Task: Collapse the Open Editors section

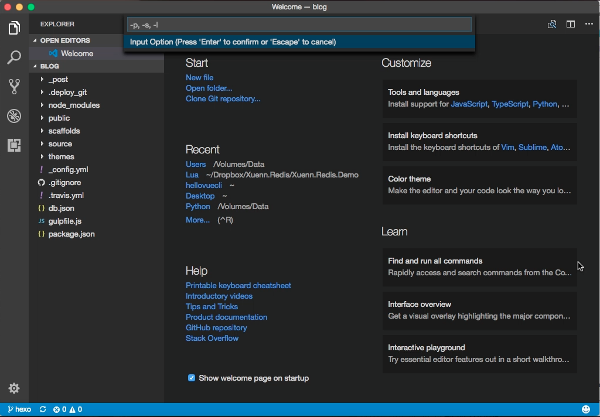Action: click(35, 40)
